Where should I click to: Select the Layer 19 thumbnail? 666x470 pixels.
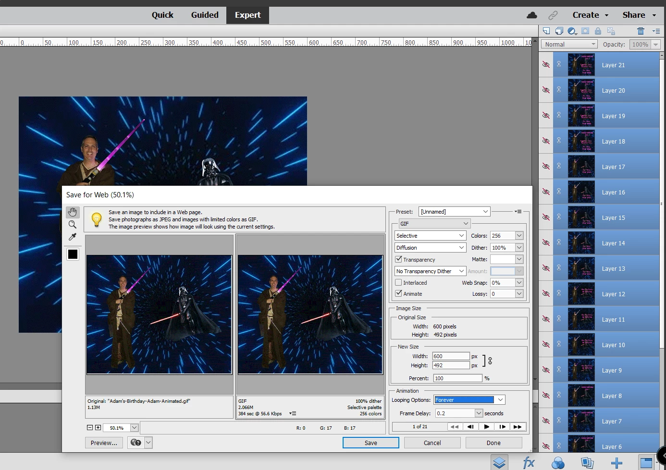[581, 116]
